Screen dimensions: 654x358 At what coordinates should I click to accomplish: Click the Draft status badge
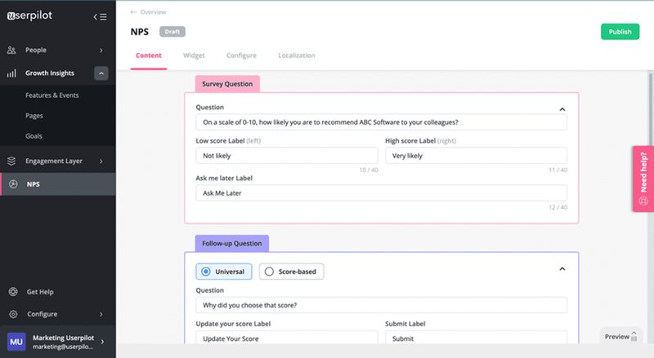click(x=172, y=32)
